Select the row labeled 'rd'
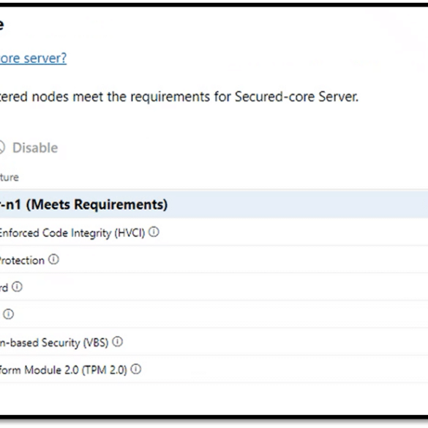The width and height of the screenshot is (428, 428). pyautogui.click(x=214, y=287)
